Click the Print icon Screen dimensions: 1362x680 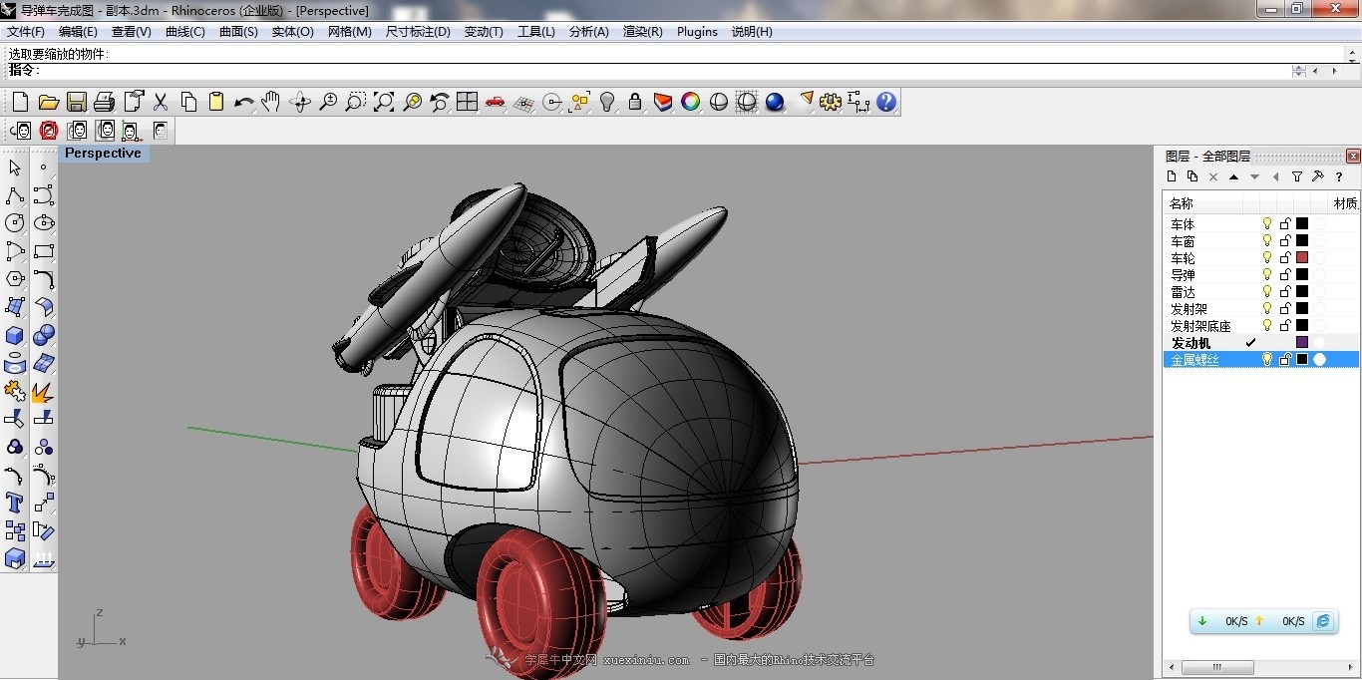pyautogui.click(x=105, y=102)
